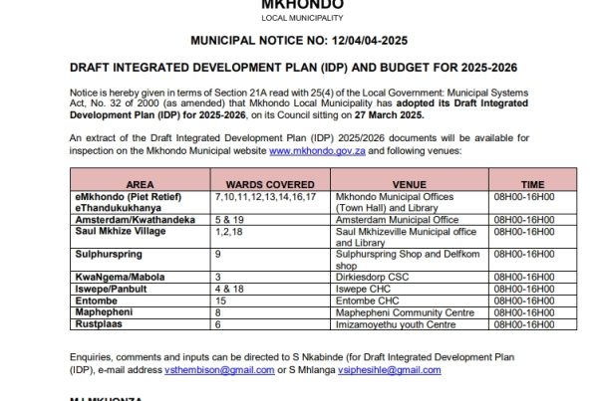Click the Sulphurspring Shop and Delfkom venue cell

pos(410,260)
